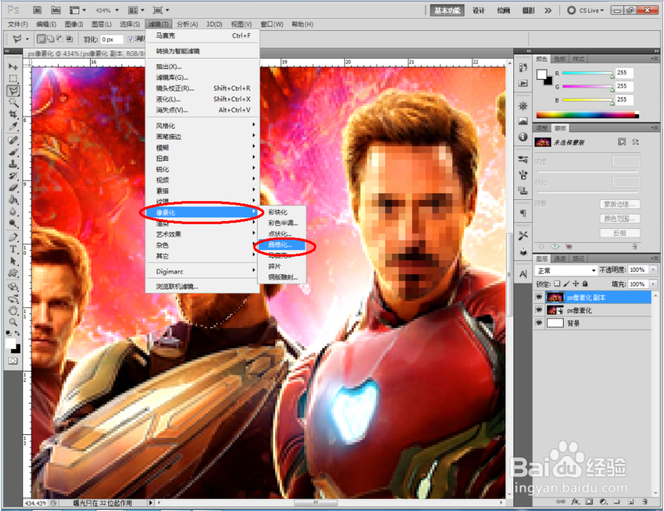Open the fill 100% dropdown arrow
664x511 pixels.
[x=653, y=284]
